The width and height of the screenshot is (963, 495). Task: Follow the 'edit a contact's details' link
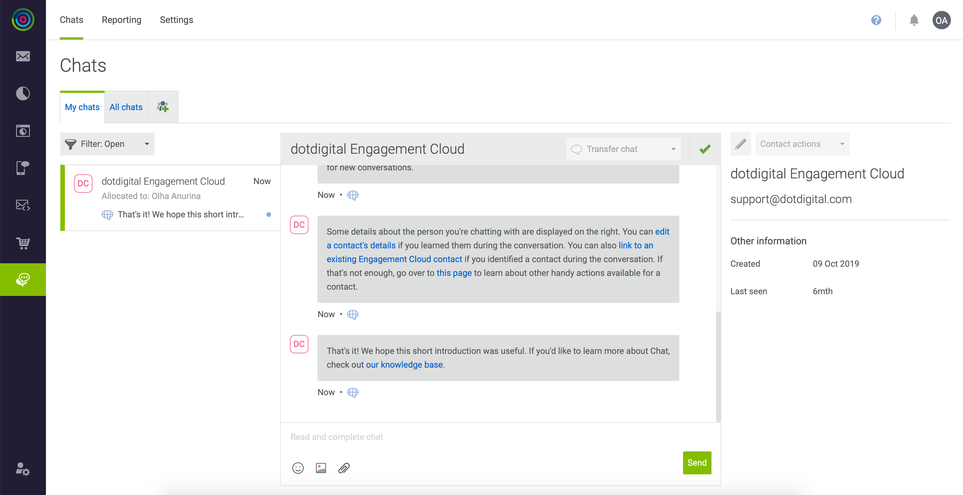(x=361, y=245)
